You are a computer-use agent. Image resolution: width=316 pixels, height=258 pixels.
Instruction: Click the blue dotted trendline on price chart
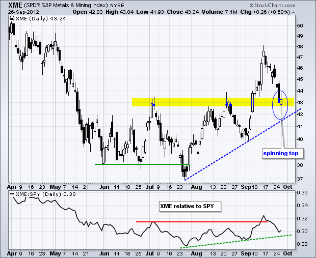tap(243, 145)
